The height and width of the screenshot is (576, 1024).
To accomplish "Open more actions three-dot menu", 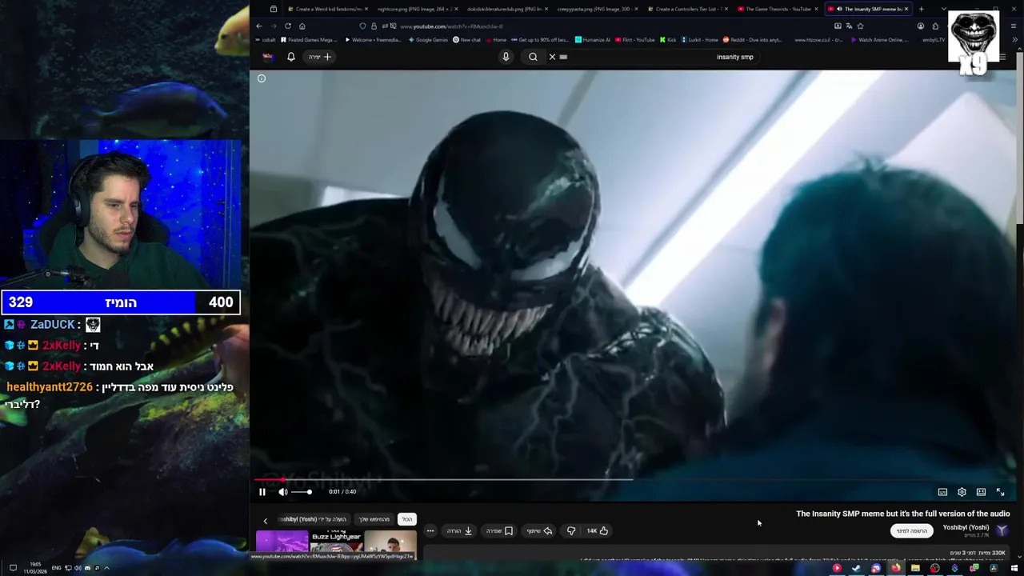I will (x=430, y=530).
